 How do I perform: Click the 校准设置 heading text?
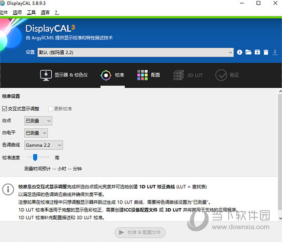tap(11, 96)
